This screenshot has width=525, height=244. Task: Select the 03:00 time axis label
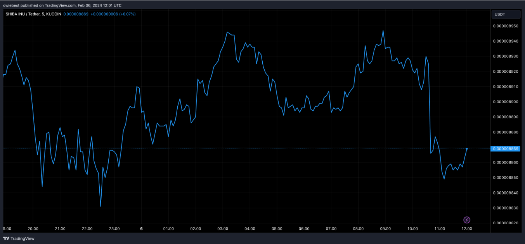pyautogui.click(x=223, y=229)
